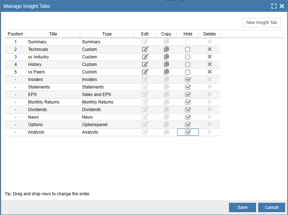This screenshot has height=215, width=288.
Task: Maximize the Manage Insight Tabs dialog
Action: 274,6
